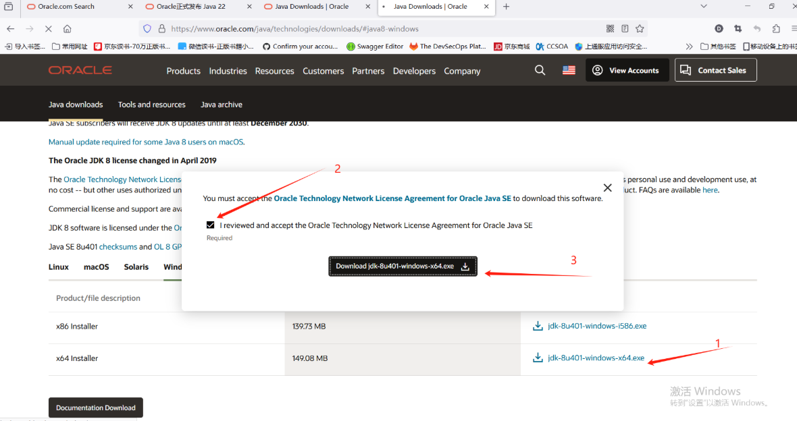Viewport: 797px width, 421px height.
Task: Open CCSOA bookmark
Action: 552,46
